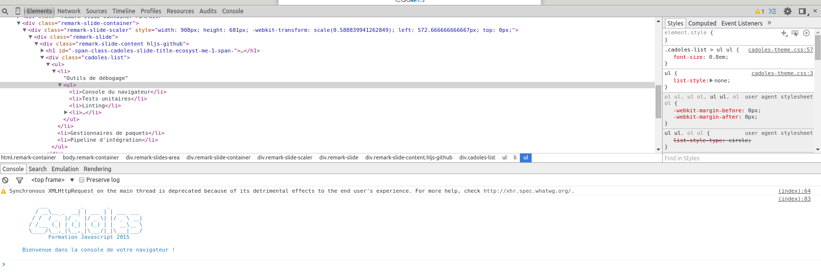Collapse the cadoles-list div

[42, 57]
